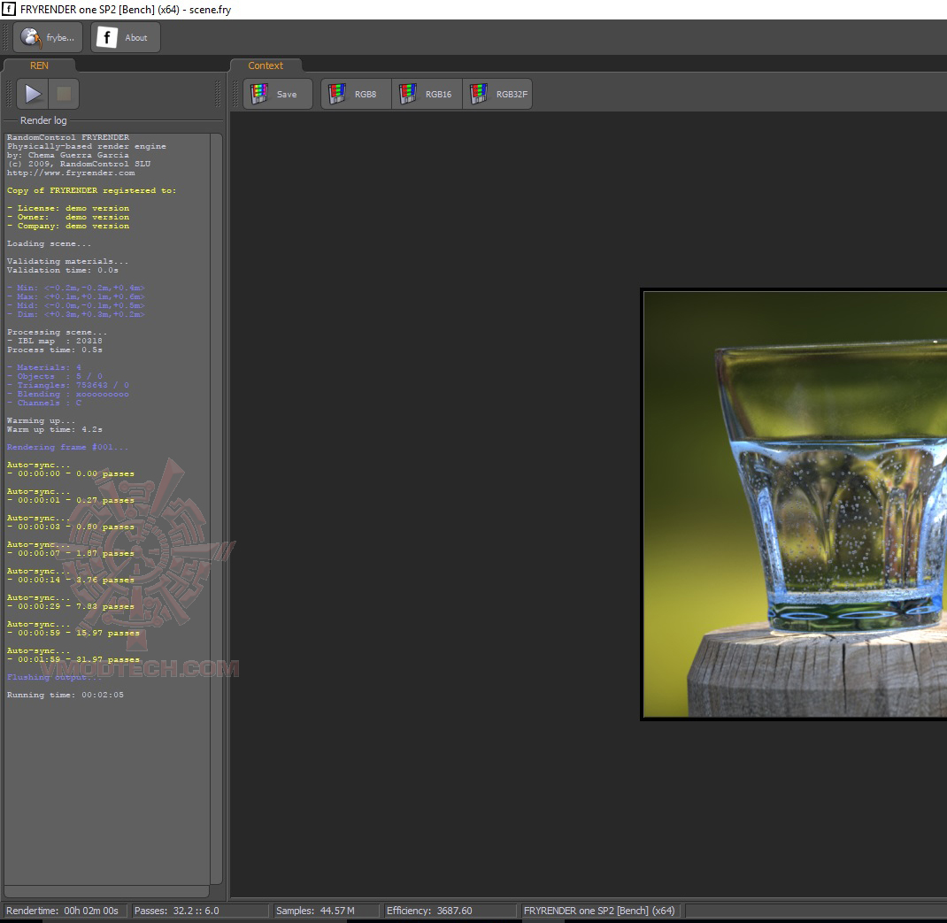Click 'Running time: 00:02:05' log line
Viewport: 947px width, 923px height.
point(65,695)
